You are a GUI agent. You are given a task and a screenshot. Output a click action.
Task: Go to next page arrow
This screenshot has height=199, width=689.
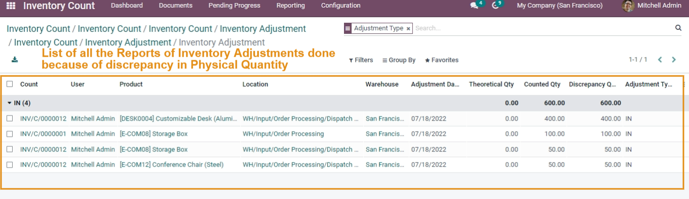674,60
